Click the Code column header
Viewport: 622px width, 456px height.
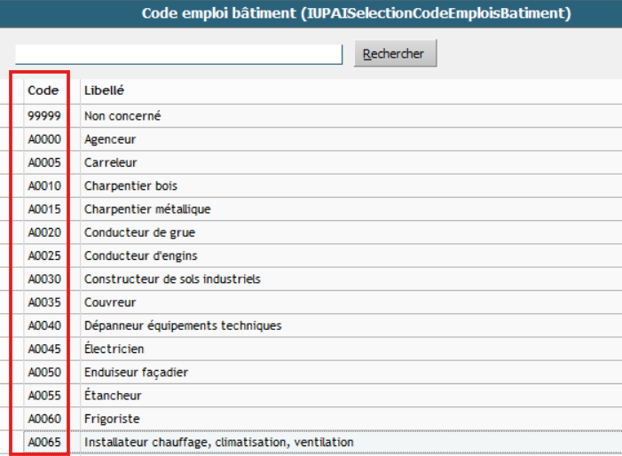click(43, 90)
